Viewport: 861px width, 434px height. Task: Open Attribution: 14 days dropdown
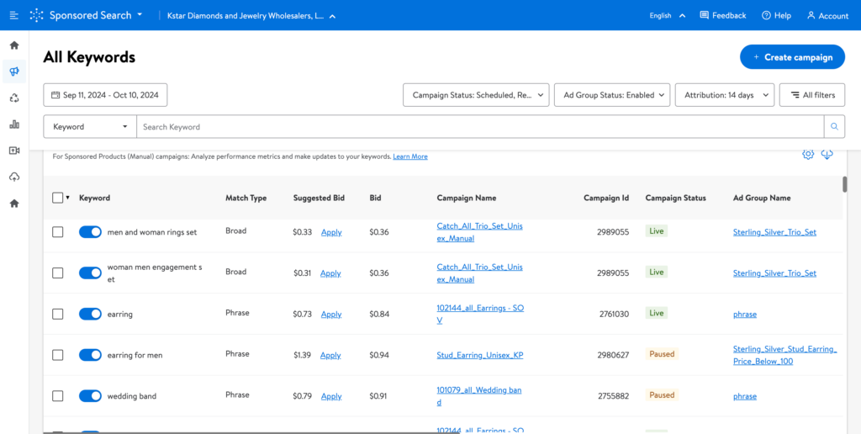point(725,95)
